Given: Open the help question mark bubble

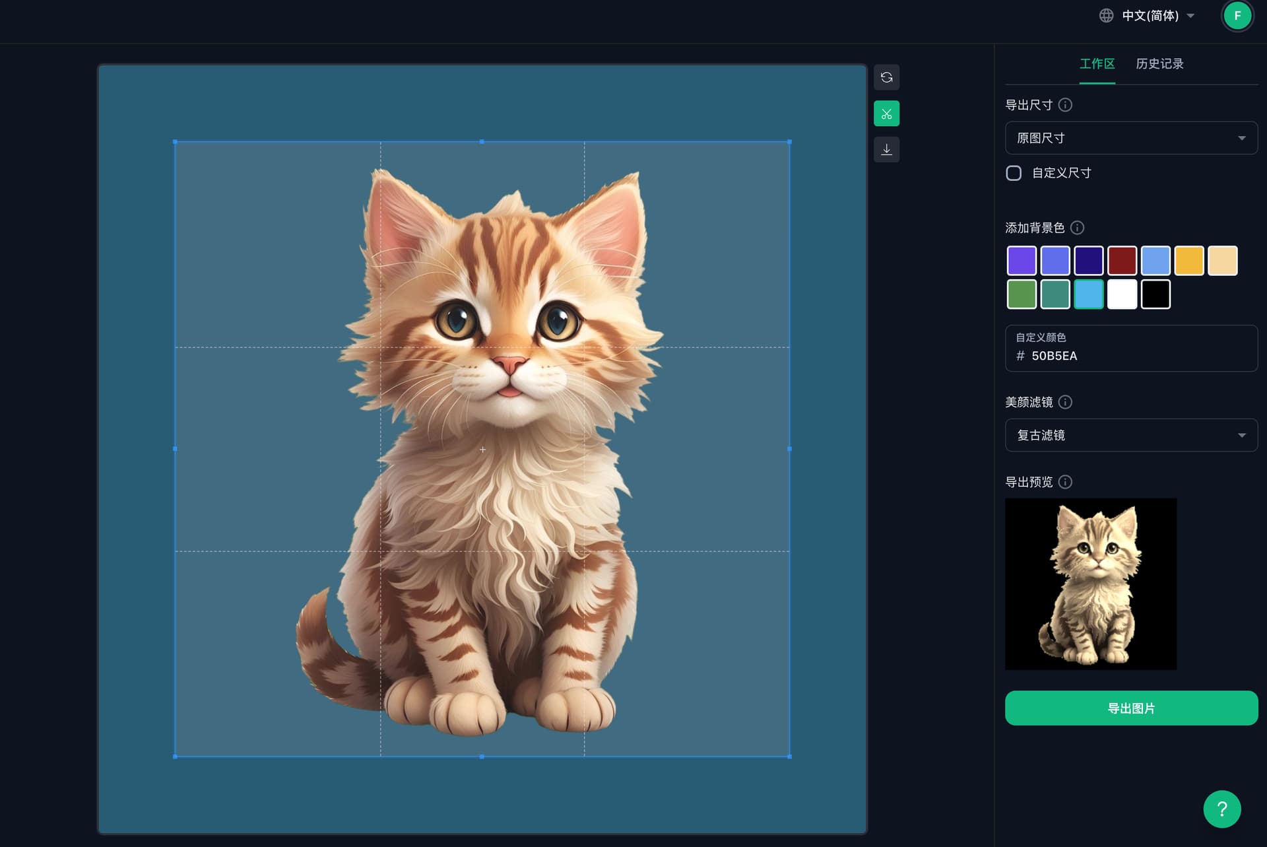Looking at the screenshot, I should [x=1221, y=809].
